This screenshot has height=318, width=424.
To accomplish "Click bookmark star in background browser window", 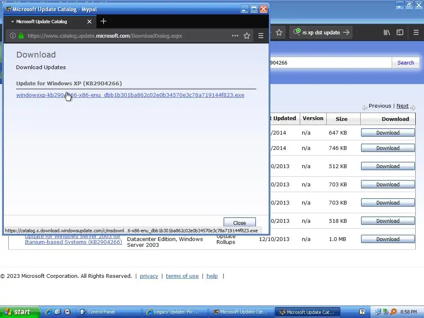I will pos(279,33).
